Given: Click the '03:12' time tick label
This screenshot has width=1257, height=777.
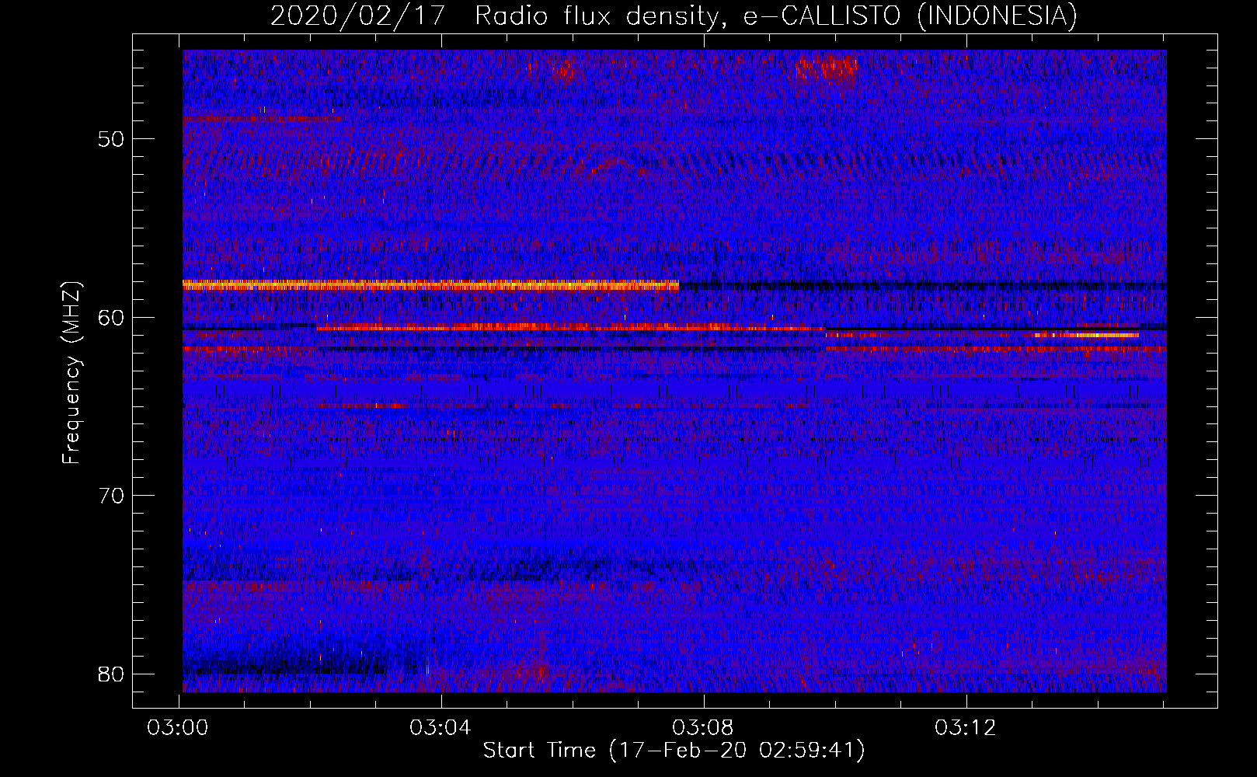Looking at the screenshot, I should pos(966,728).
